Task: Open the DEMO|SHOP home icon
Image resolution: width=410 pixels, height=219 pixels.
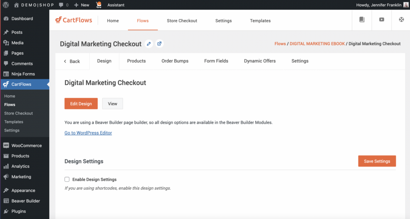Action: 16,5
